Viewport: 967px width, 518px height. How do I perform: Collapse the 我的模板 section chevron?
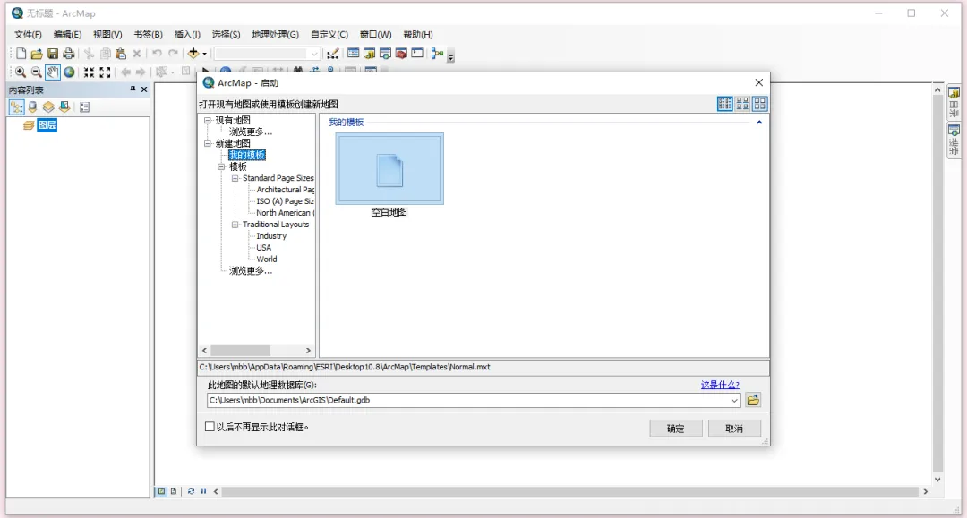click(x=759, y=123)
